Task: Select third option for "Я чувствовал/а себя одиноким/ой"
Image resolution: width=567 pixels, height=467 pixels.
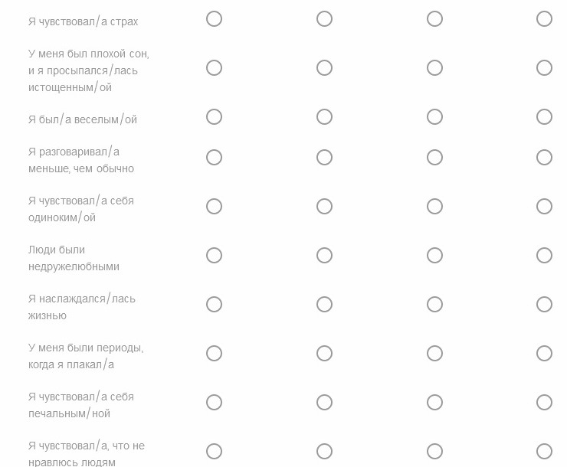Action: pyautogui.click(x=434, y=207)
